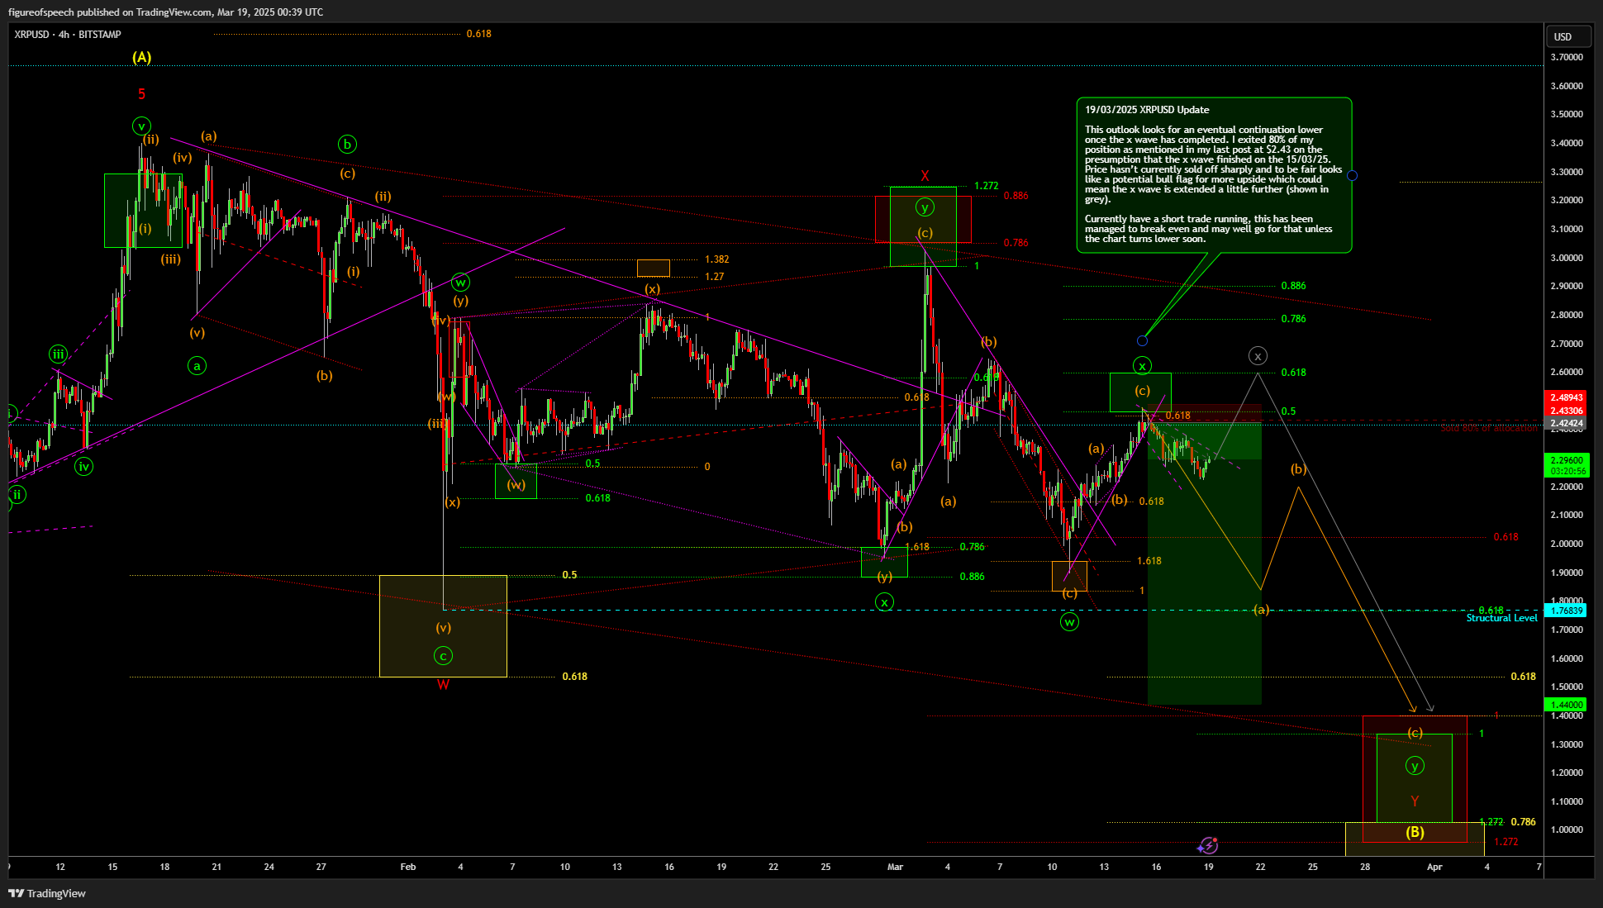Select the green circled iv wave marker

point(83,467)
